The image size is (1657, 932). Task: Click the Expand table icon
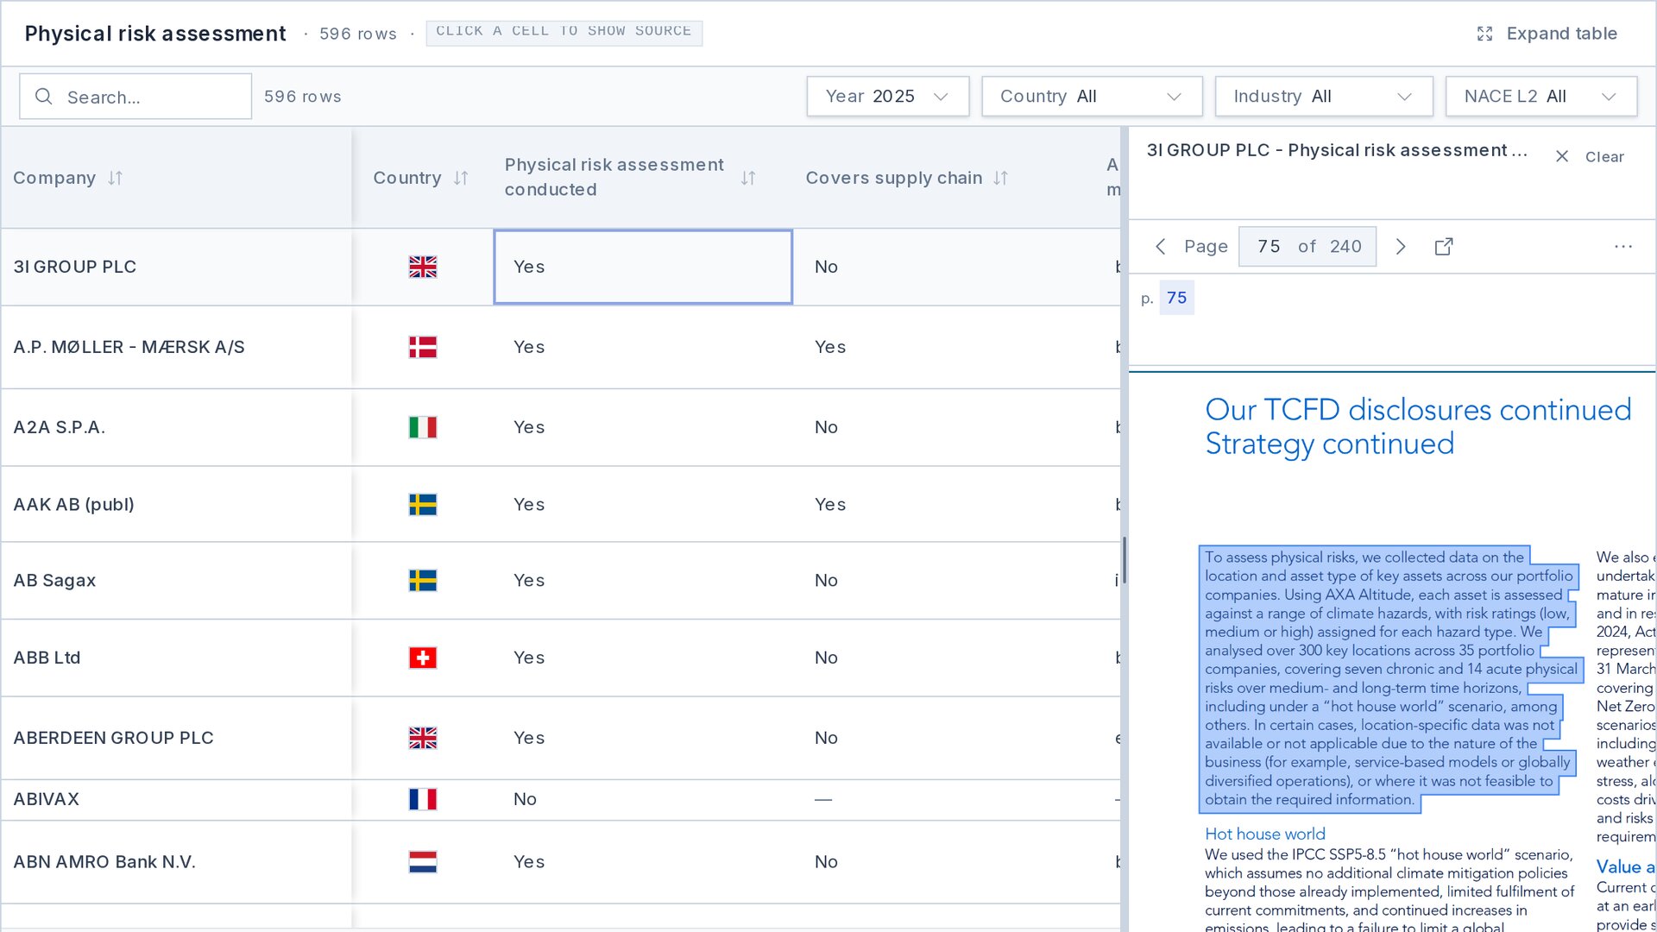coord(1484,34)
